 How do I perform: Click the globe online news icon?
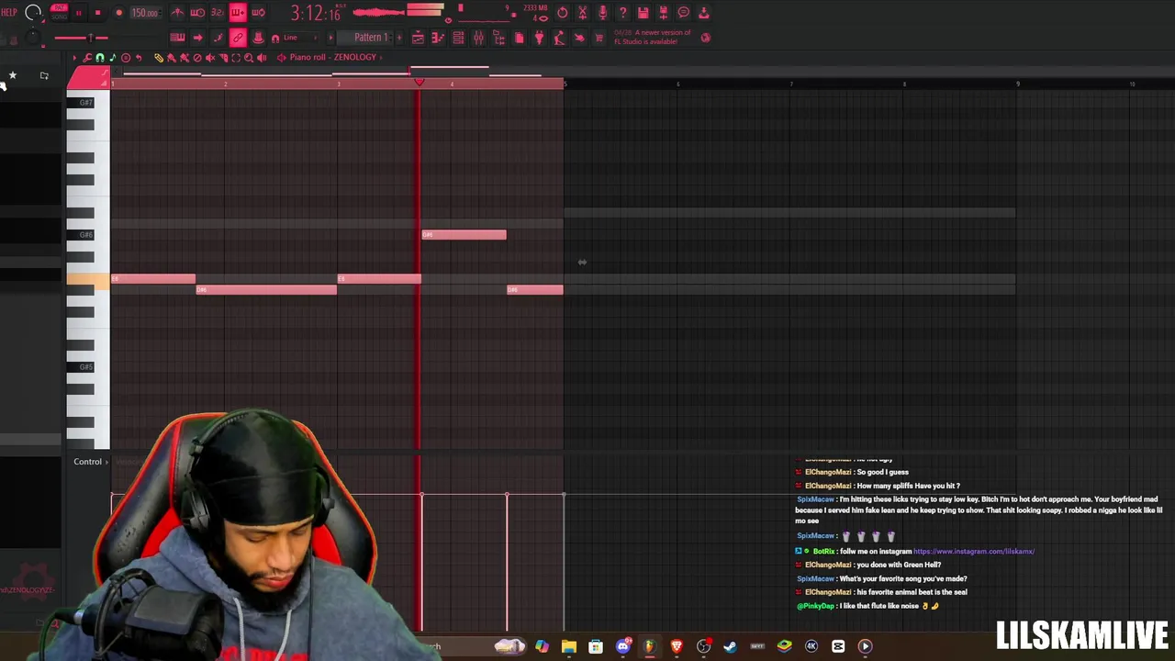[705, 38]
